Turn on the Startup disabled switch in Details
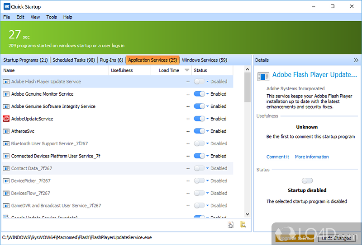 pos(307,181)
